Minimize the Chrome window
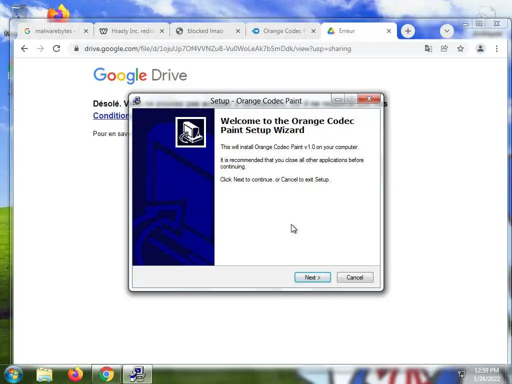The image size is (512, 384). (x=465, y=24)
